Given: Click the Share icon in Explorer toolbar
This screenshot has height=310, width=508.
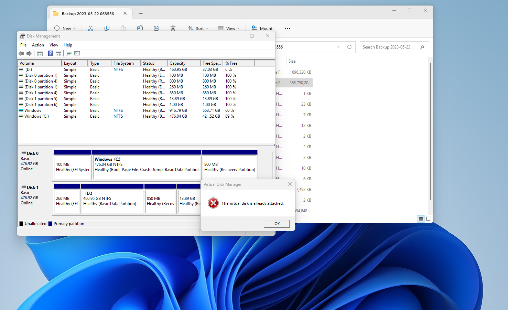Looking at the screenshot, I should [x=156, y=28].
